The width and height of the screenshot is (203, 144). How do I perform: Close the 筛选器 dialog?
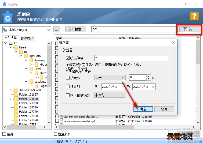tap(173, 43)
